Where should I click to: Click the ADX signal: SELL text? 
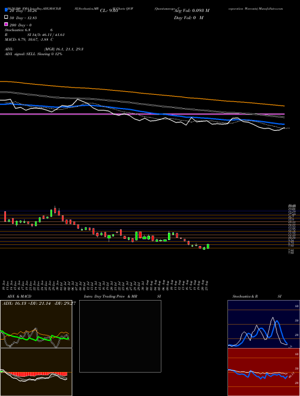click(34, 54)
